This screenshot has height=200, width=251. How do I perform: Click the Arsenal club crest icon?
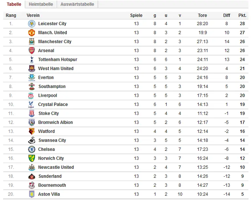32,50
